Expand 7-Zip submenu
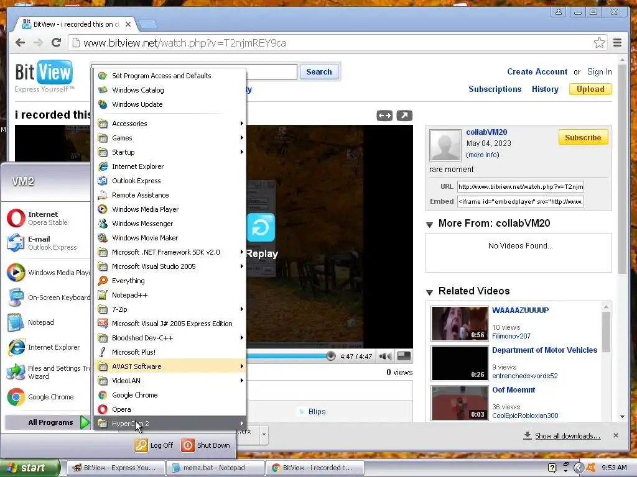 (170, 309)
